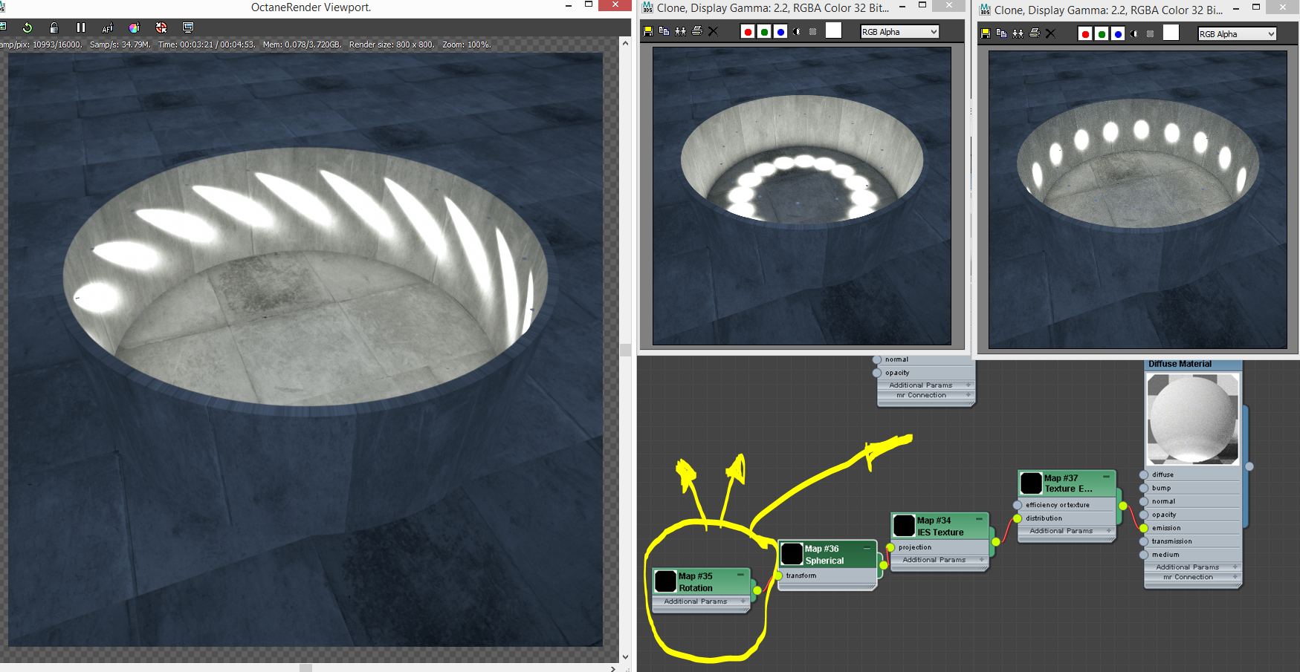Toggle blue channel in right Clone window
The image size is (1300, 672).
(x=1118, y=33)
